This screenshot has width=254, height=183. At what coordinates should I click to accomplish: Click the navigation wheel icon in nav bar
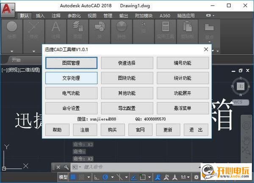pos(246,125)
